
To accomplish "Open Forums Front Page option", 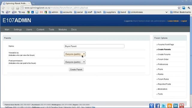I will coord(166,44).
